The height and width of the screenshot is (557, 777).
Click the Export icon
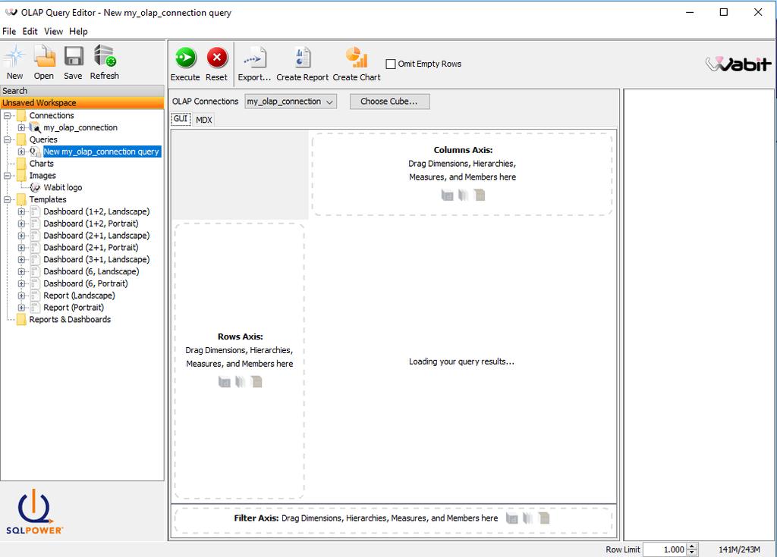(x=255, y=58)
